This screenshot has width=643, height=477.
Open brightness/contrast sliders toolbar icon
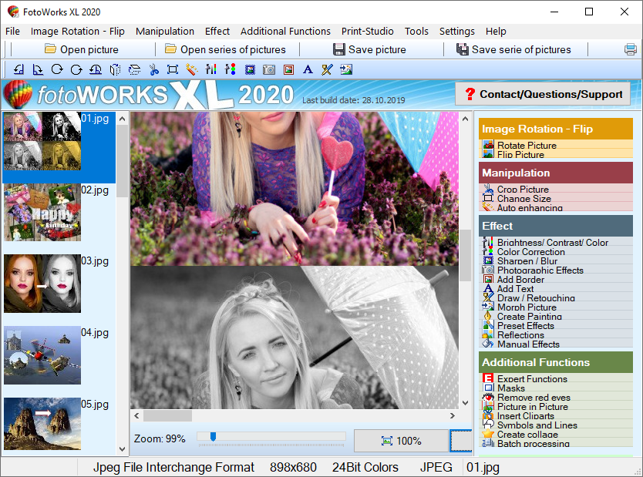(210, 69)
